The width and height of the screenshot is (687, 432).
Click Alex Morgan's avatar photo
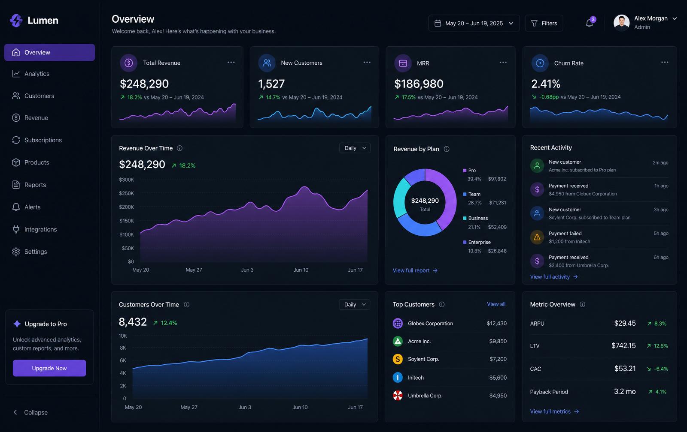point(621,23)
